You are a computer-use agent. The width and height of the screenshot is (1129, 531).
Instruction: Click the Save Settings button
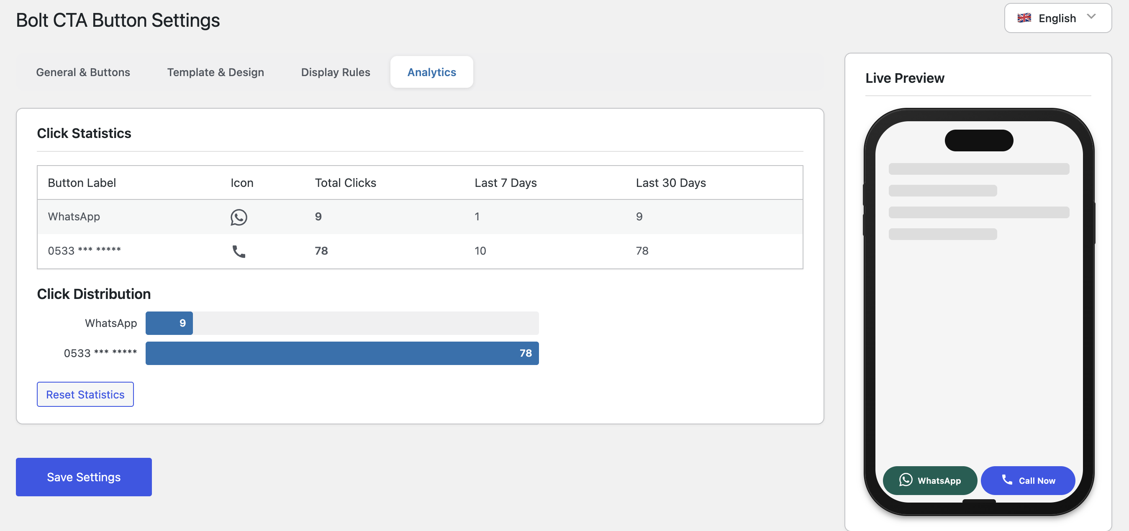tap(84, 477)
